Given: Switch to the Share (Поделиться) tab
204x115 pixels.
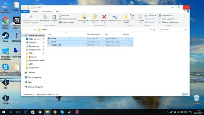Looking at the screenshot, I should pyautogui.click(x=47, y=11).
